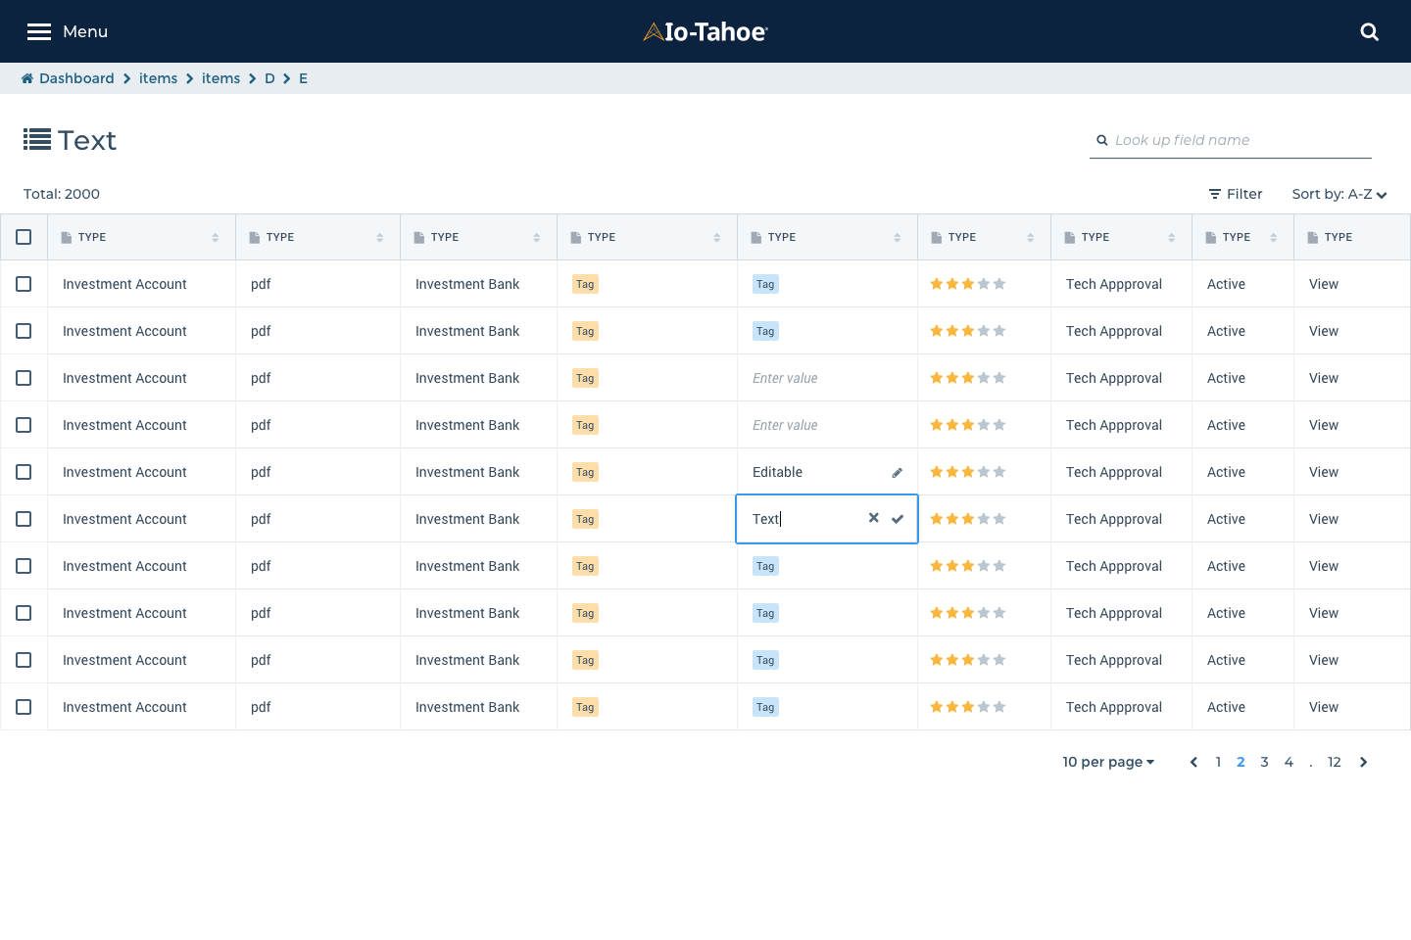Check the checkbox in the row being edited

pos(24,519)
